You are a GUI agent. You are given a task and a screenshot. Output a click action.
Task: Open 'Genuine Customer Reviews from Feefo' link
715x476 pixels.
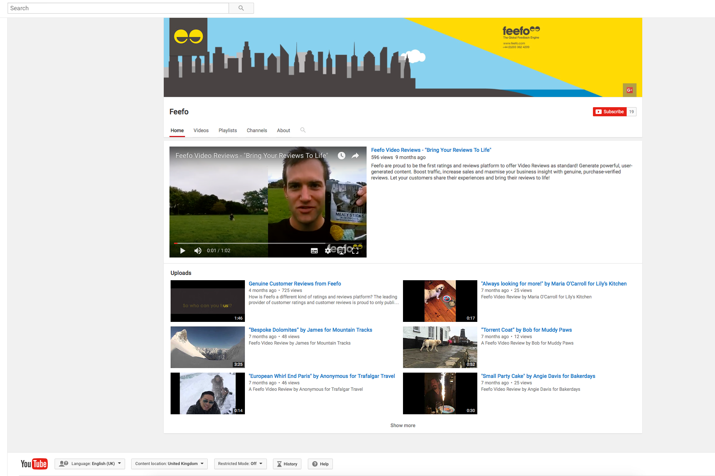pos(295,284)
